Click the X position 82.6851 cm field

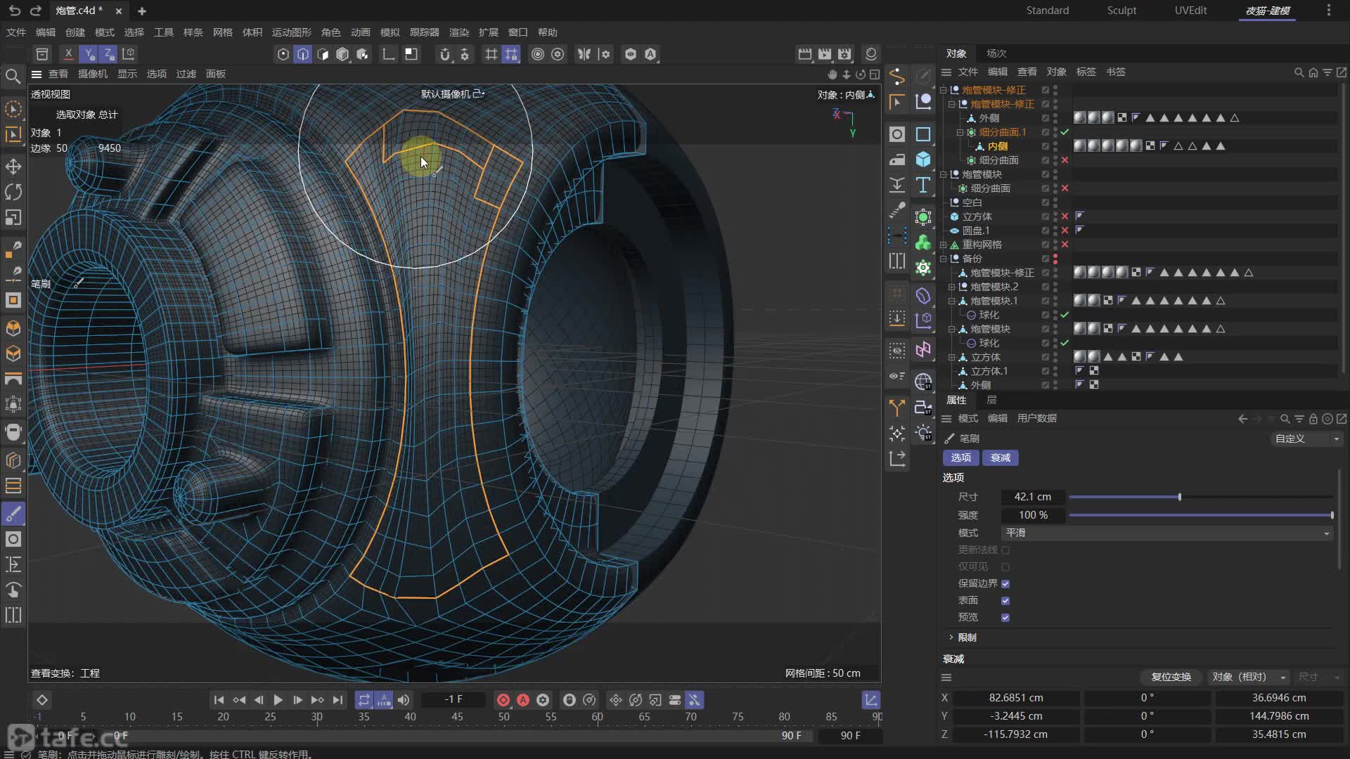point(1015,698)
